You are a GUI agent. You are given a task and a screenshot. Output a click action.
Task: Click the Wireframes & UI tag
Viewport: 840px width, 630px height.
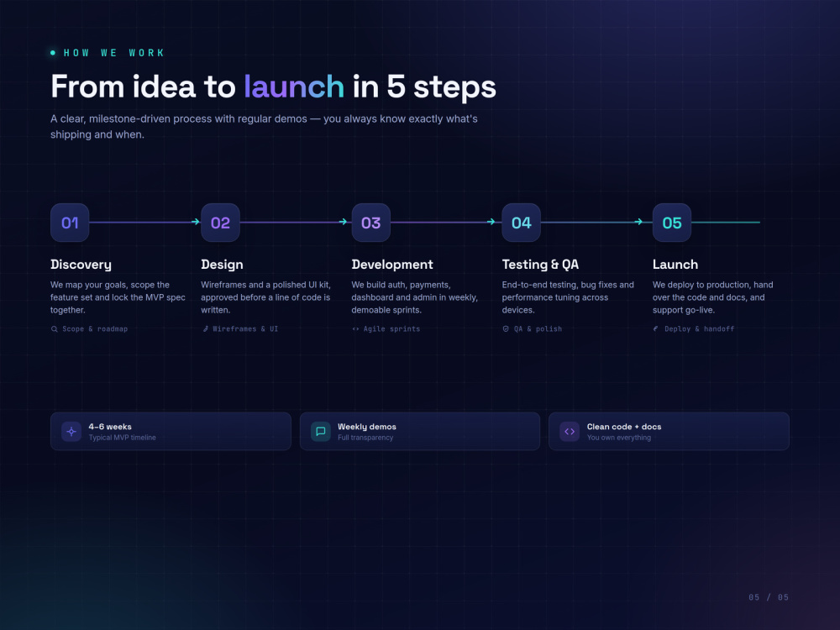[245, 329]
